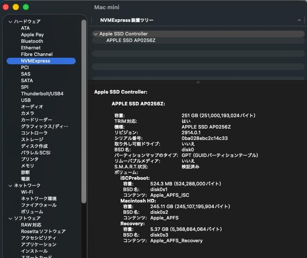Click the Macintosh HD volume heading
The image size is (307, 258).
[138, 201]
